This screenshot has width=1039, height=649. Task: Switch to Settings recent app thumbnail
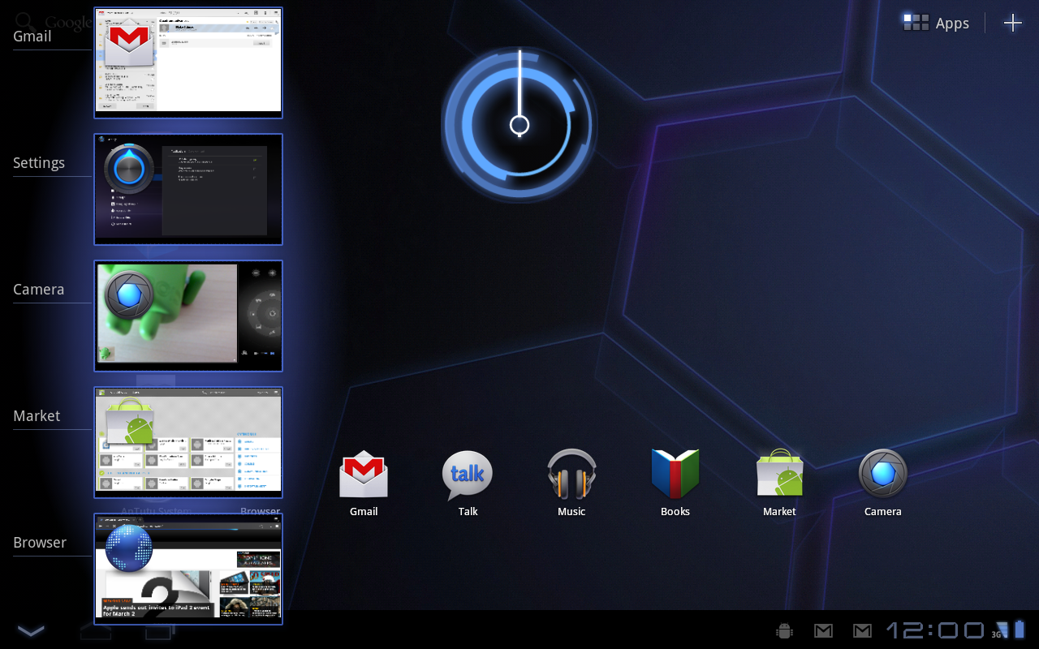pyautogui.click(x=188, y=189)
